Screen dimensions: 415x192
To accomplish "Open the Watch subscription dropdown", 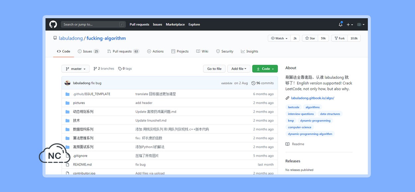I will tap(279, 38).
